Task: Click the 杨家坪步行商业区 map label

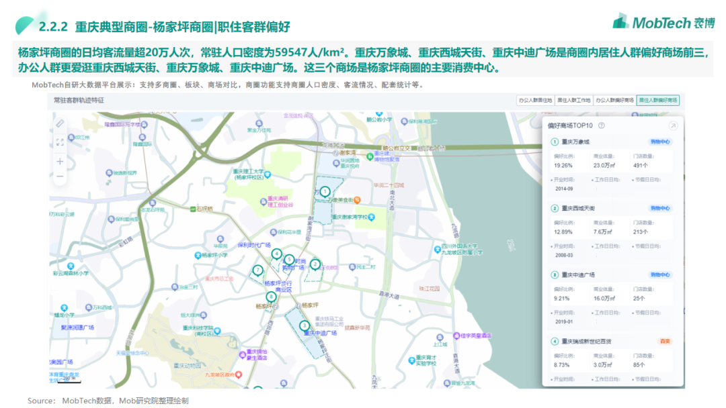Action: (x=278, y=287)
